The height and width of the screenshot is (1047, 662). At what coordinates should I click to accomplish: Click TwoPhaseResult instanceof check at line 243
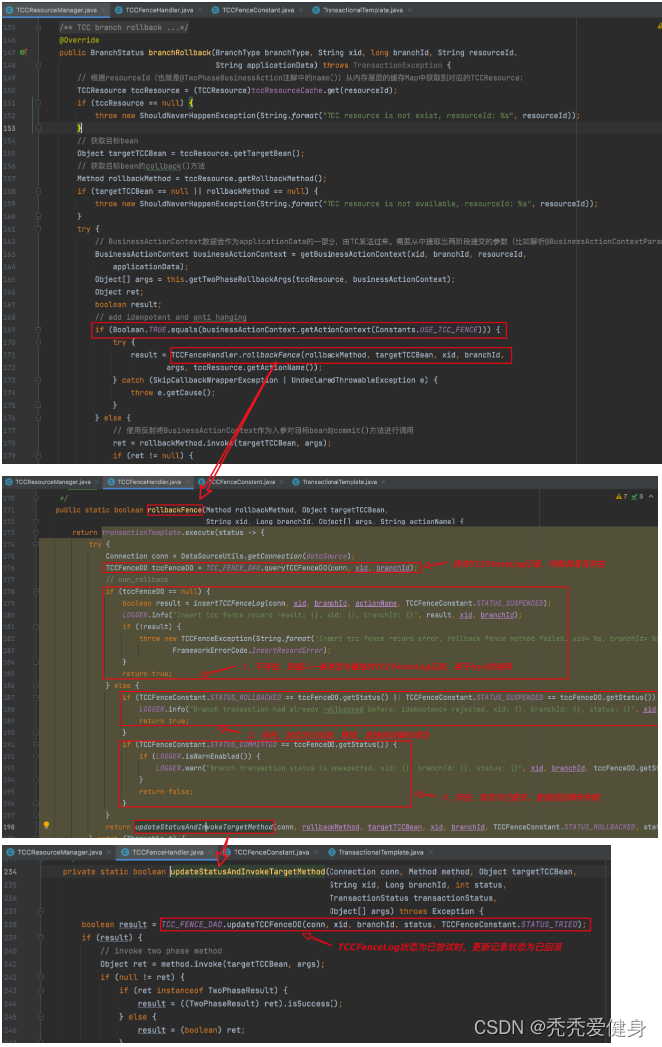247,991
